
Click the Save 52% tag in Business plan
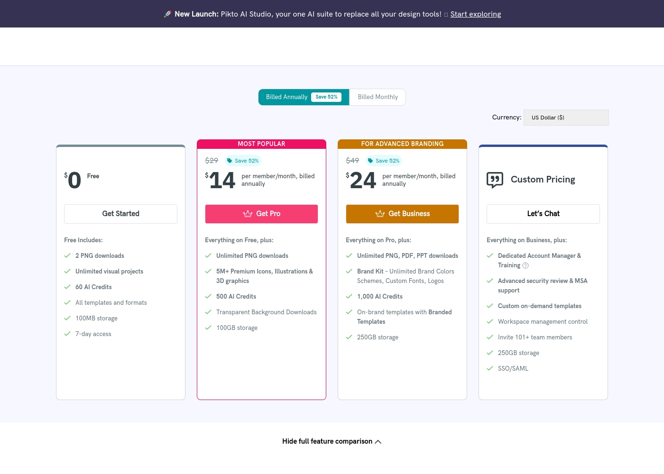[384, 161]
